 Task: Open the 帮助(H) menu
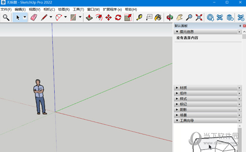point(131,9)
